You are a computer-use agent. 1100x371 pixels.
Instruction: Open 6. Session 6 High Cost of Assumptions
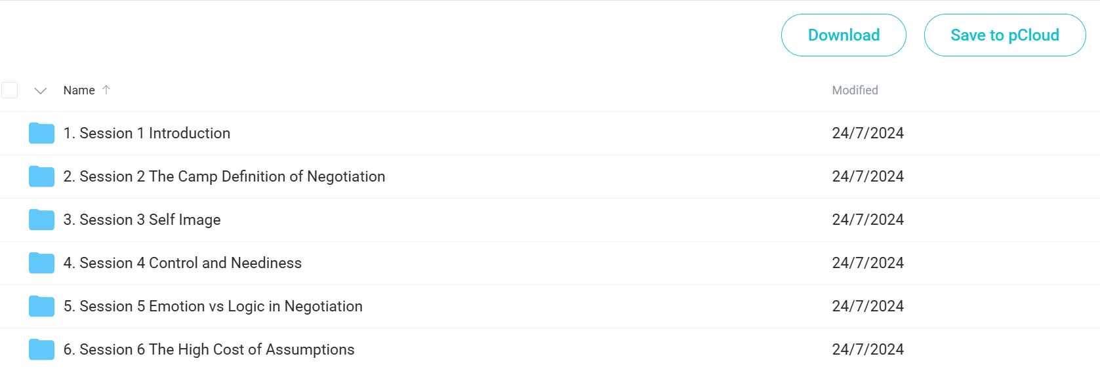pyautogui.click(x=209, y=349)
